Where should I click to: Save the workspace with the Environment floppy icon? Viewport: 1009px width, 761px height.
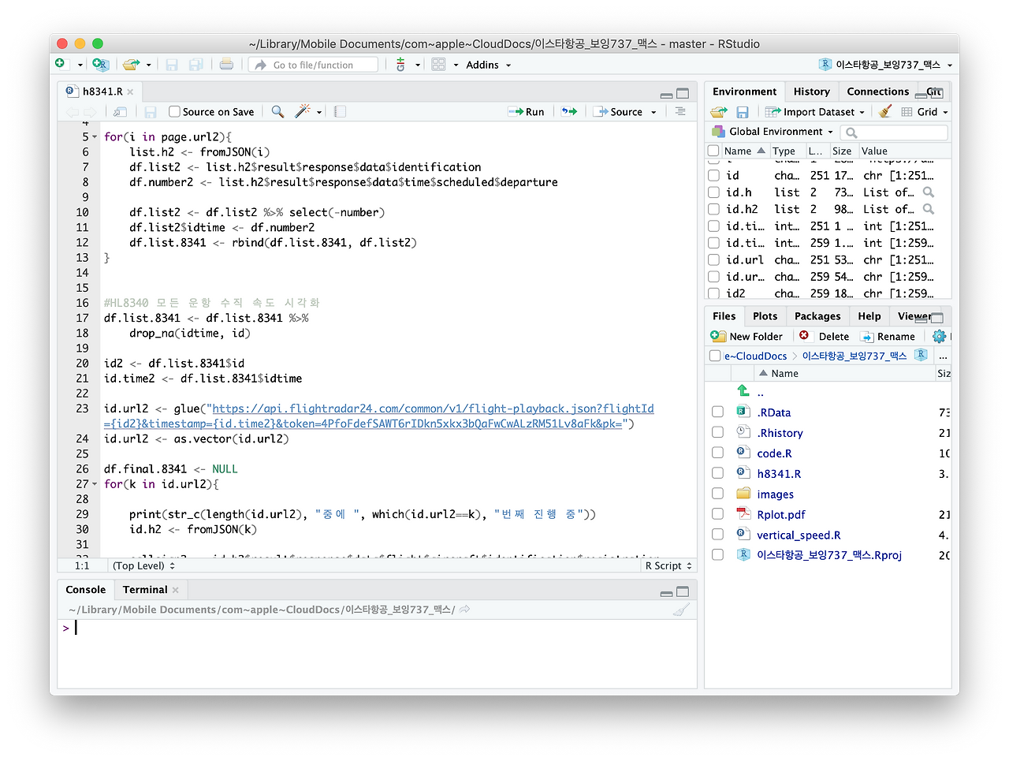point(742,112)
